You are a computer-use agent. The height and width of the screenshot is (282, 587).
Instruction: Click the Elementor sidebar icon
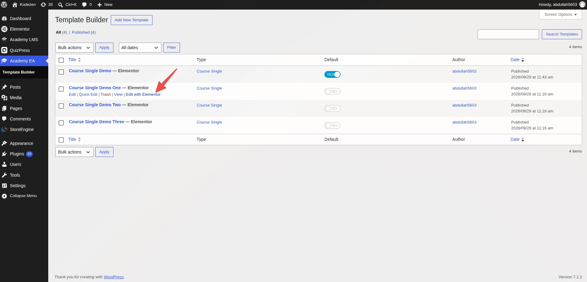pos(4,29)
